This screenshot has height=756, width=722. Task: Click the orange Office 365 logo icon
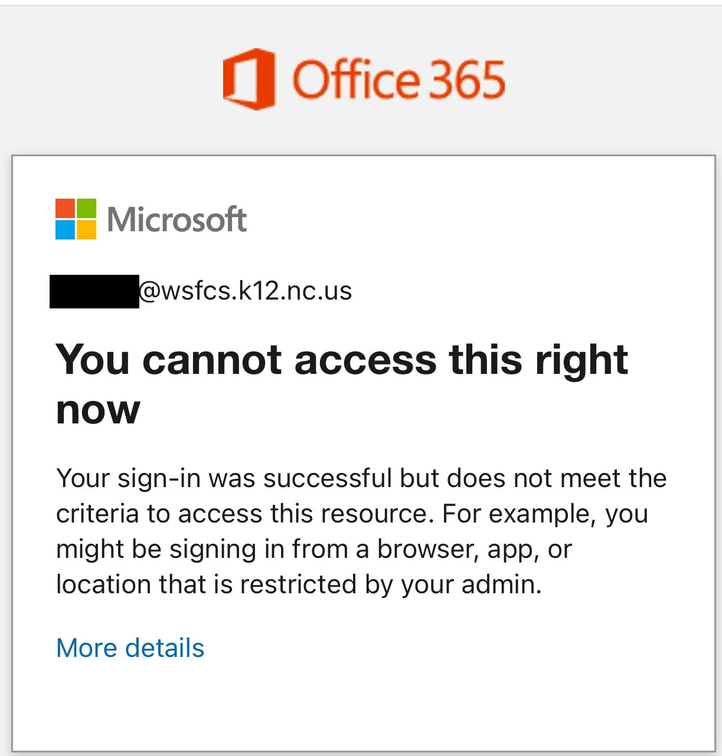pyautogui.click(x=249, y=79)
